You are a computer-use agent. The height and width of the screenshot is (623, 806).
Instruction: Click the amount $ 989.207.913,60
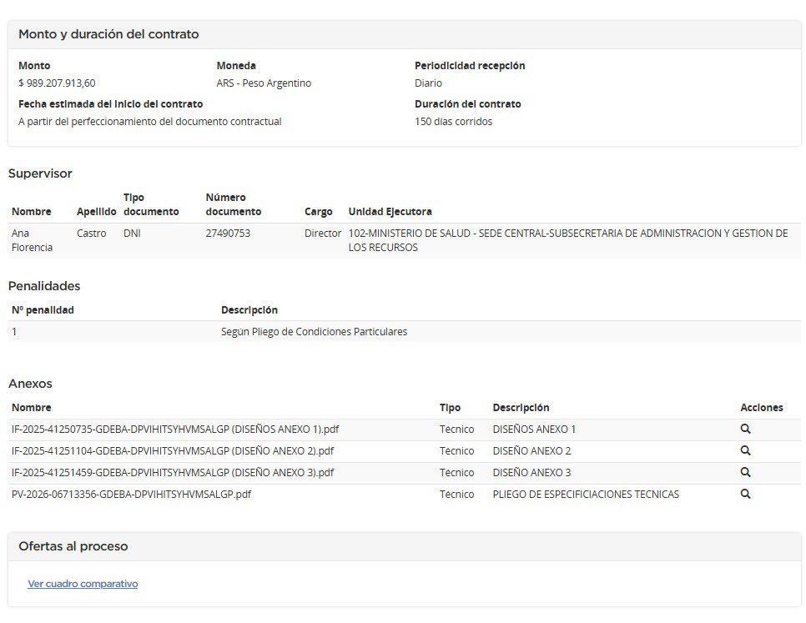[x=57, y=83]
